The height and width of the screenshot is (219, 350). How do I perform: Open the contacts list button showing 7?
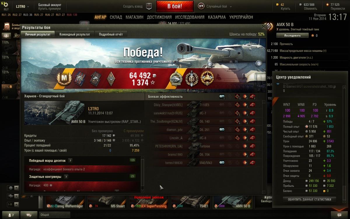[10, 215]
